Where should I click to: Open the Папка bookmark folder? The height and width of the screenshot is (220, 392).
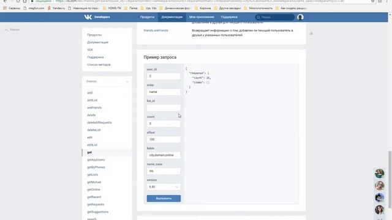point(130,8)
